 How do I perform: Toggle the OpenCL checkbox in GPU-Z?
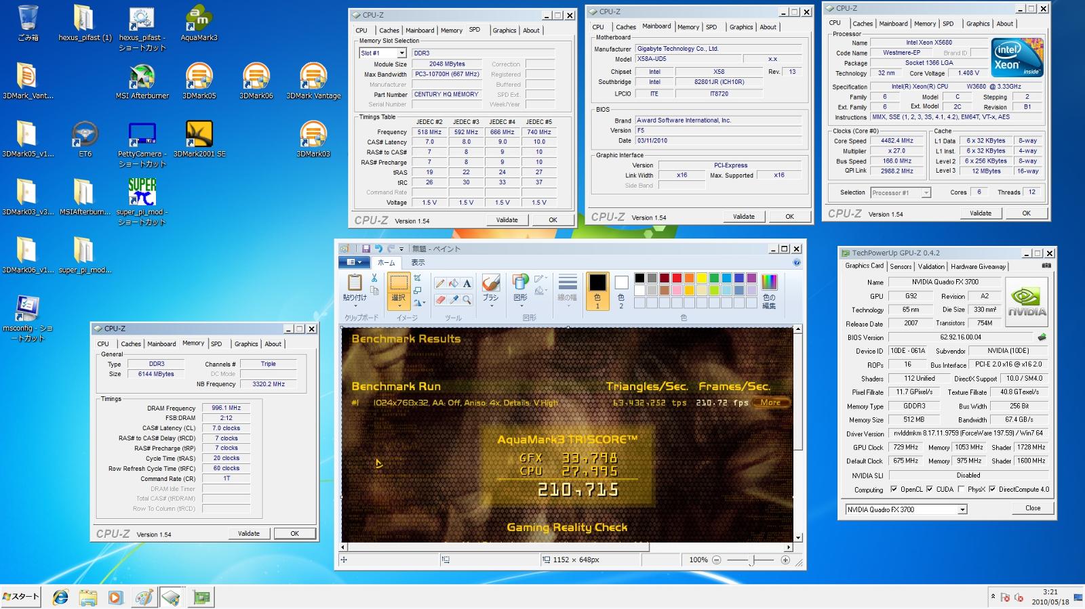pos(894,489)
